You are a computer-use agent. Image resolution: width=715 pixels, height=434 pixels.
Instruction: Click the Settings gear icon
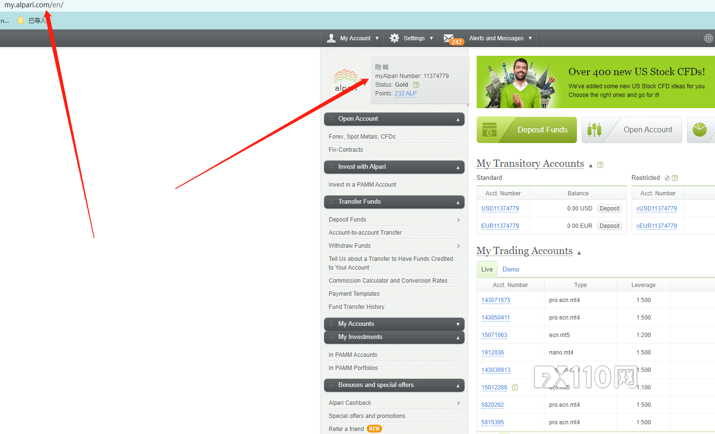tap(395, 38)
